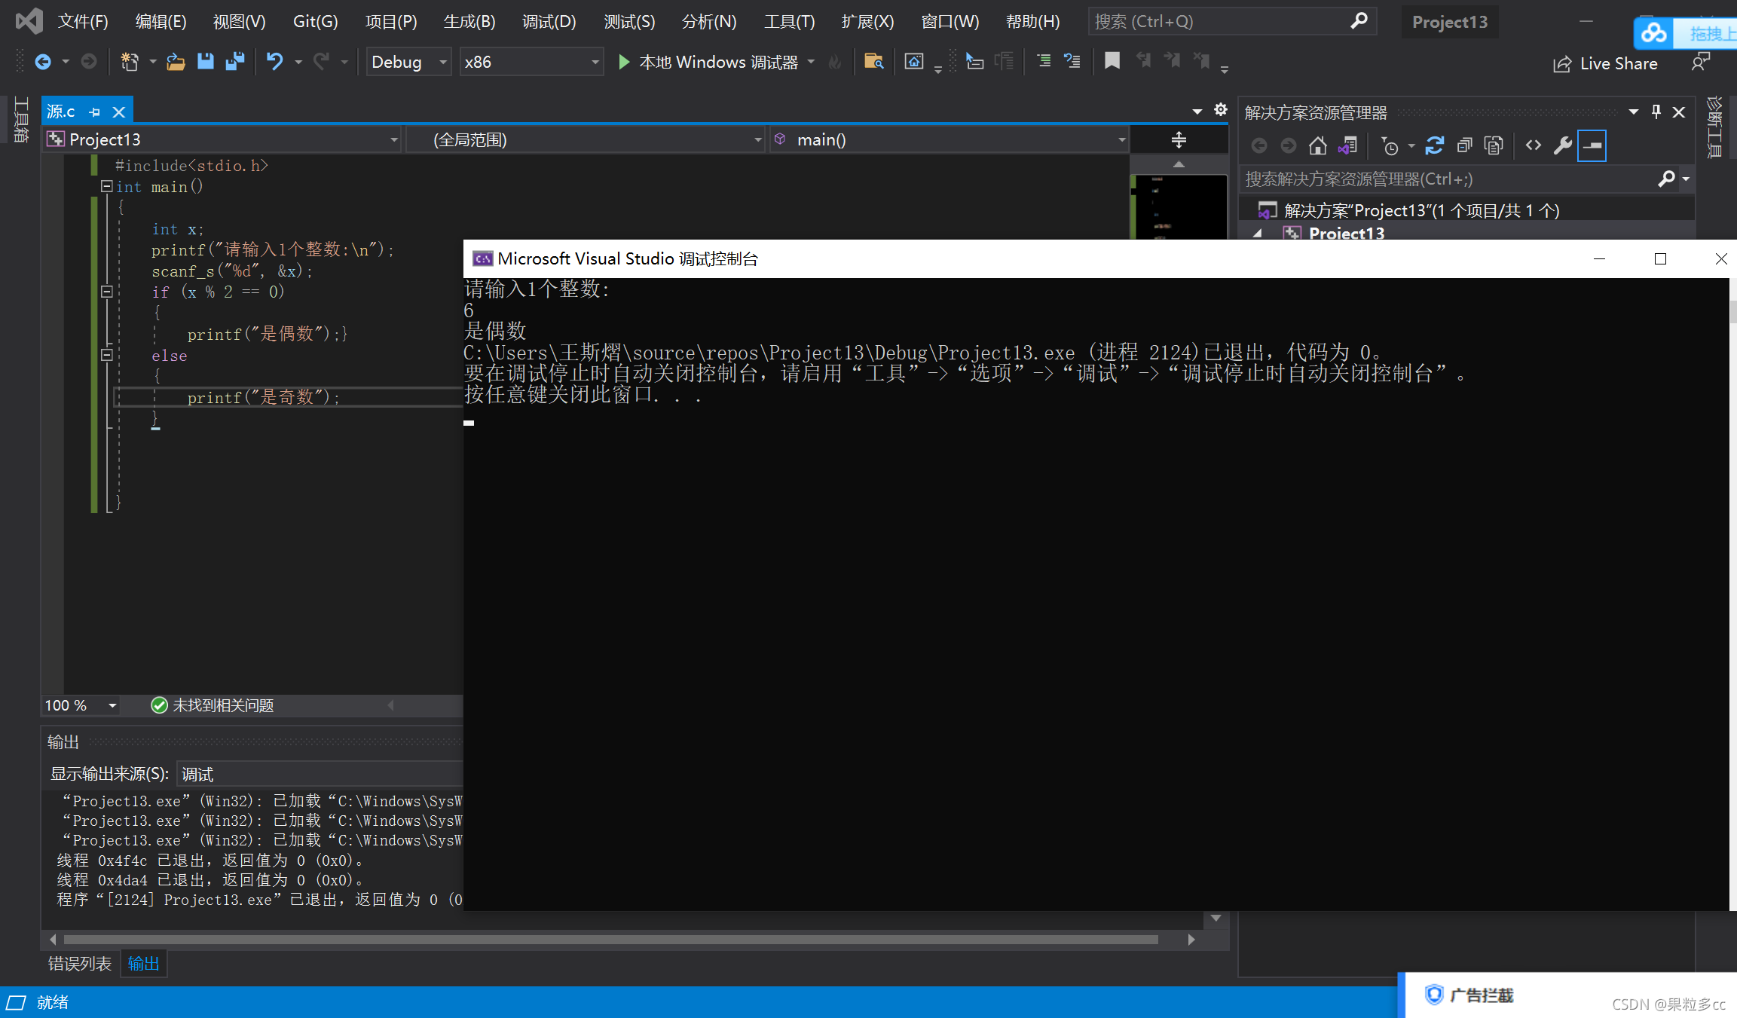The height and width of the screenshot is (1018, 1737).
Task: Toggle the Live Share collaboration button
Action: [1598, 63]
